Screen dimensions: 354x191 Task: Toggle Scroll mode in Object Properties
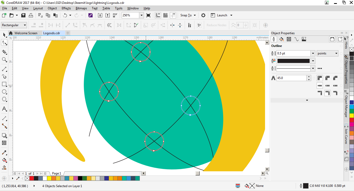[332, 39]
